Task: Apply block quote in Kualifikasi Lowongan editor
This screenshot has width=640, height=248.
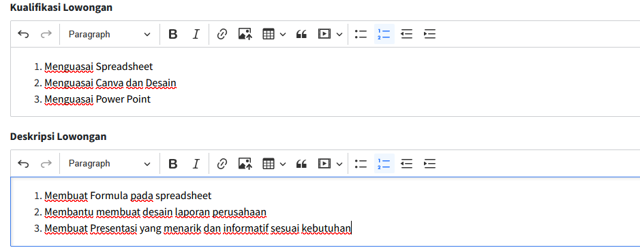Action: pyautogui.click(x=301, y=34)
